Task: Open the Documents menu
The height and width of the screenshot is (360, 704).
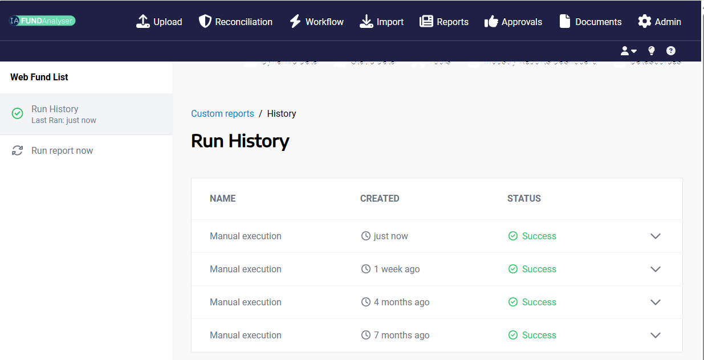Action: pos(590,22)
